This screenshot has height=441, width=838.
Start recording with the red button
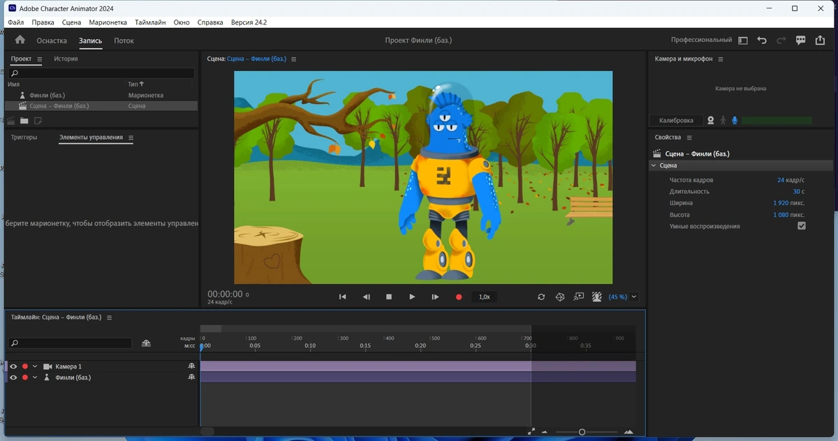coord(459,297)
